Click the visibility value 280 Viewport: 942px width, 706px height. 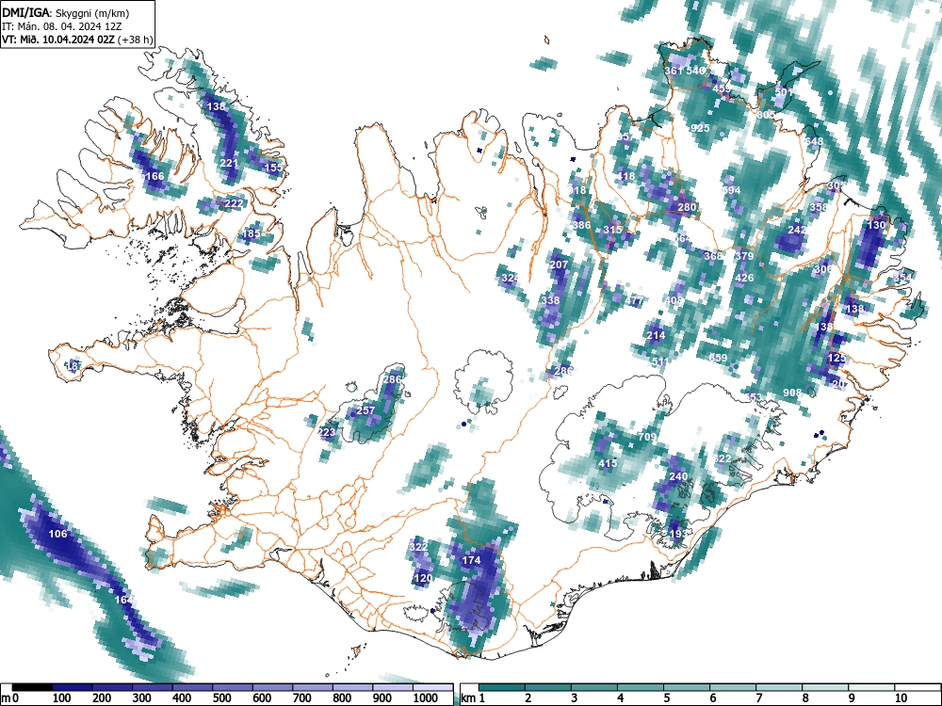[x=687, y=207]
